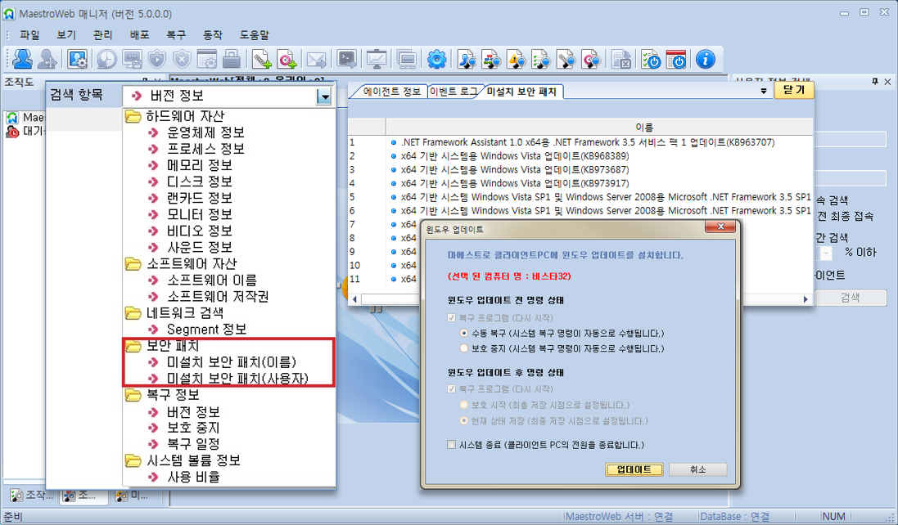
Task: Click the yellow 닫기 button
Action: pos(793,89)
